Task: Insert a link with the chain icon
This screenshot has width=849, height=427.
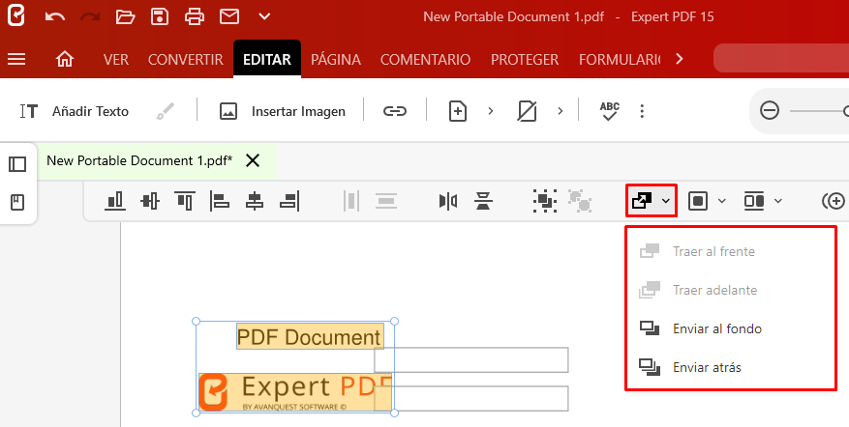Action: pyautogui.click(x=395, y=111)
